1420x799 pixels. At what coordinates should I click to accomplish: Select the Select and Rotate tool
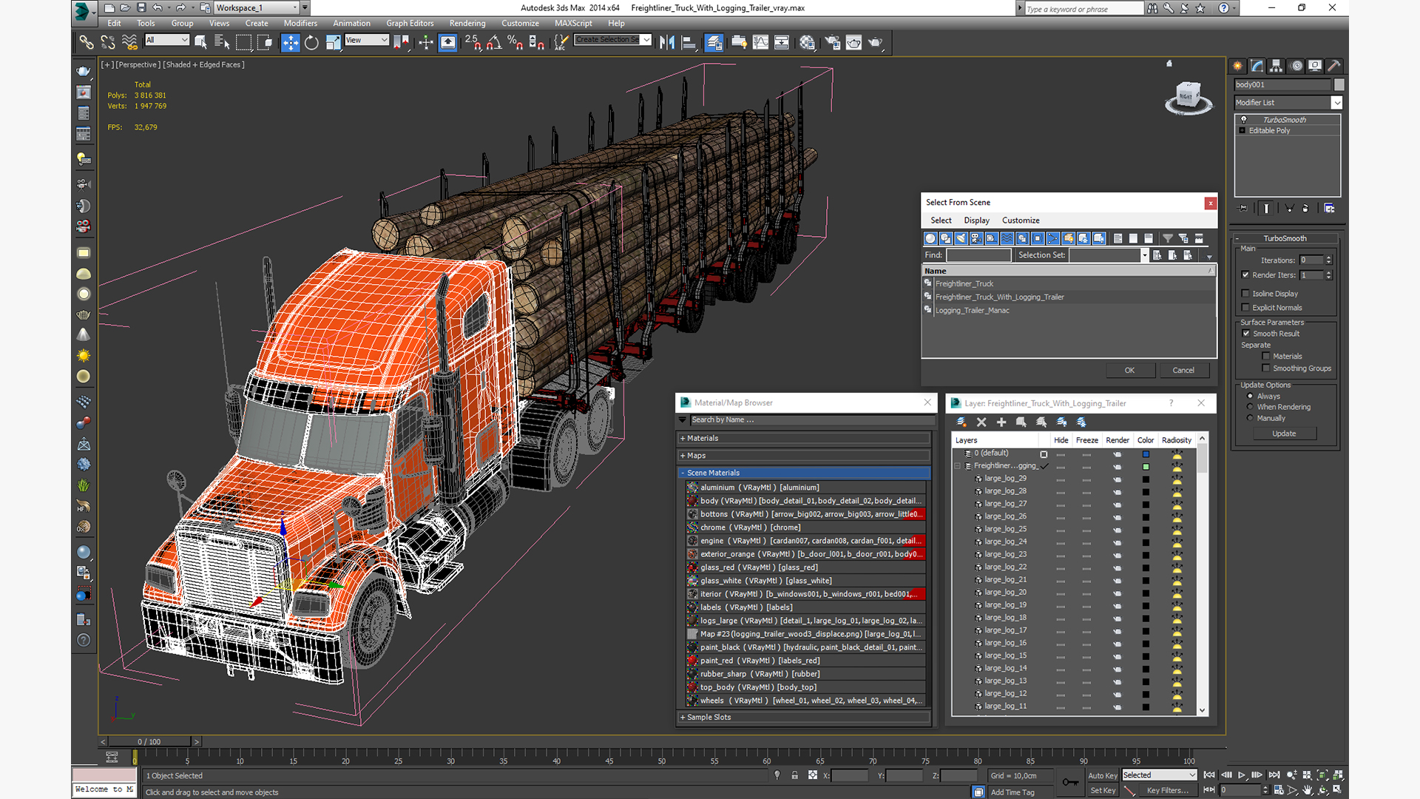pyautogui.click(x=312, y=43)
